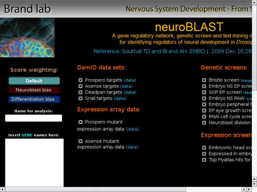Open the Asense targets data link
The width and height of the screenshot is (257, 192).
pos(126,86)
